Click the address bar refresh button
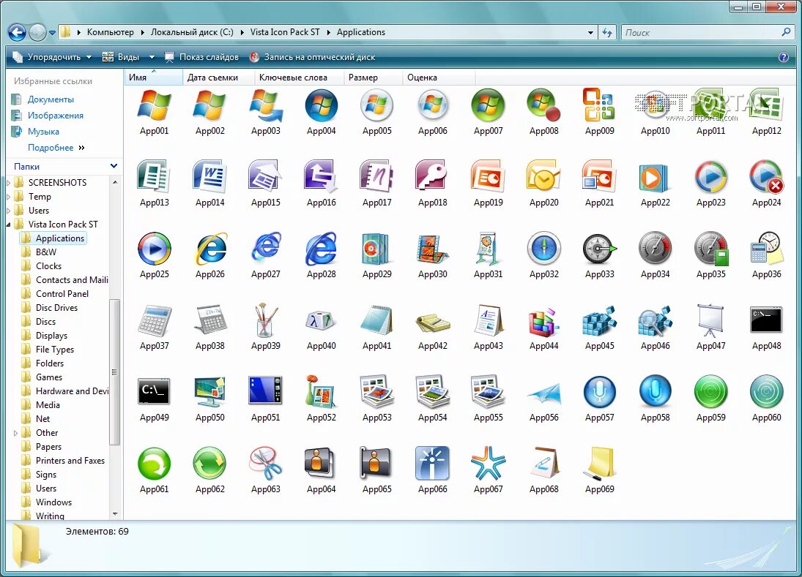The height and width of the screenshot is (577, 802). 607,32
